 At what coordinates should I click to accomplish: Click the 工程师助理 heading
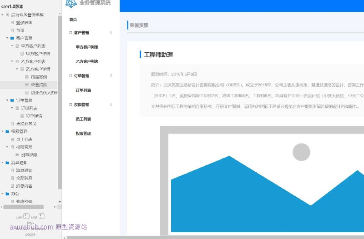[158, 55]
